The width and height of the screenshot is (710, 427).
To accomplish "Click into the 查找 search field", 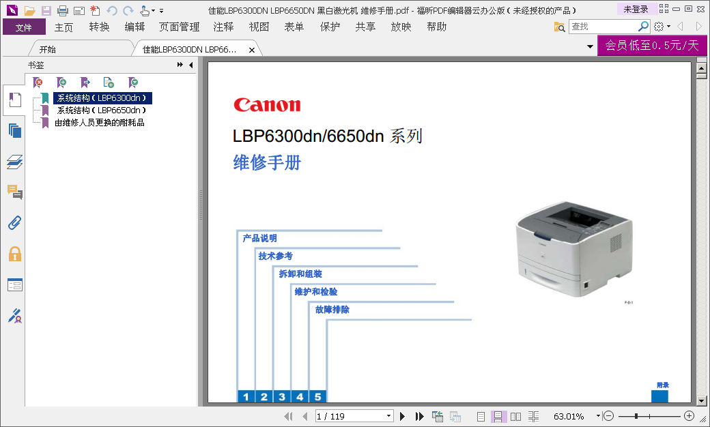I will tap(603, 27).
